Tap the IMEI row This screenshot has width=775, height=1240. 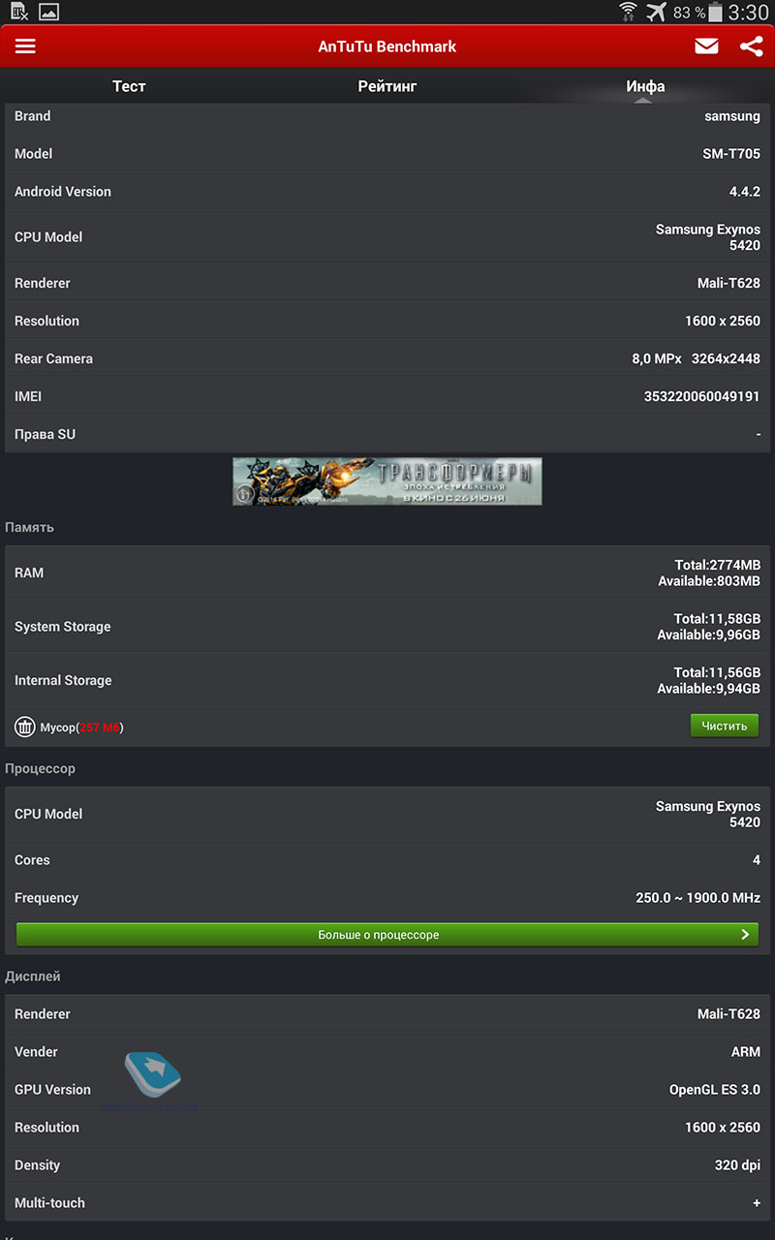(387, 396)
